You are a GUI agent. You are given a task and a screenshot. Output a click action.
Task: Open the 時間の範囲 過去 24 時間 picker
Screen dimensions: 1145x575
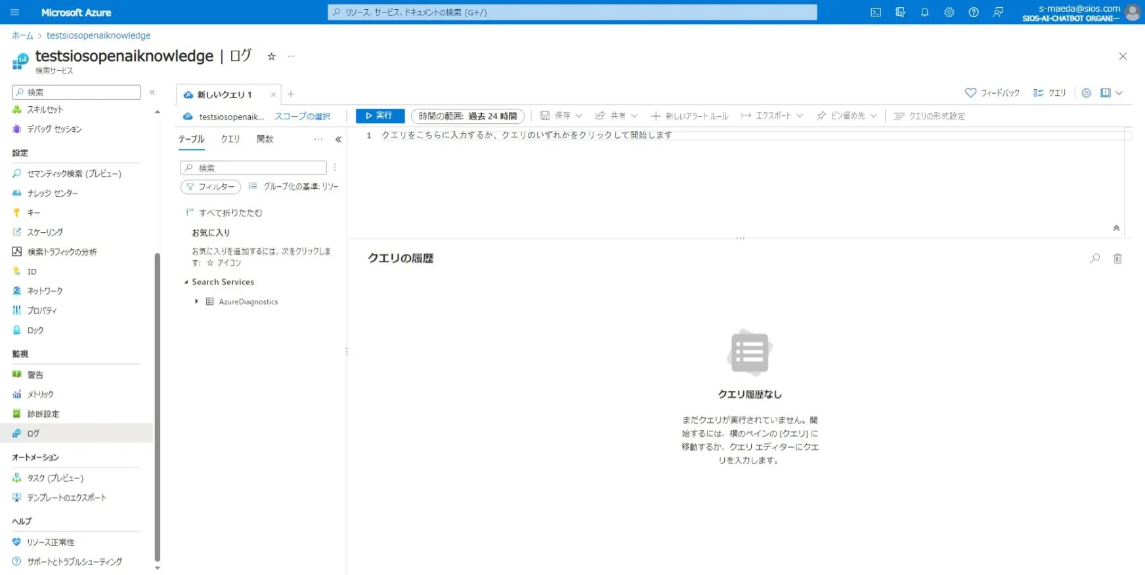tap(467, 116)
